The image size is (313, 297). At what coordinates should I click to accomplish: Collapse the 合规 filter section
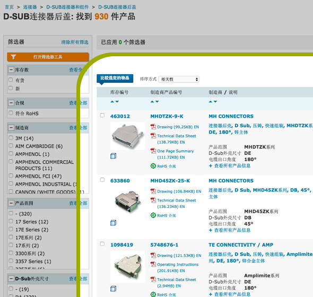coord(11,103)
